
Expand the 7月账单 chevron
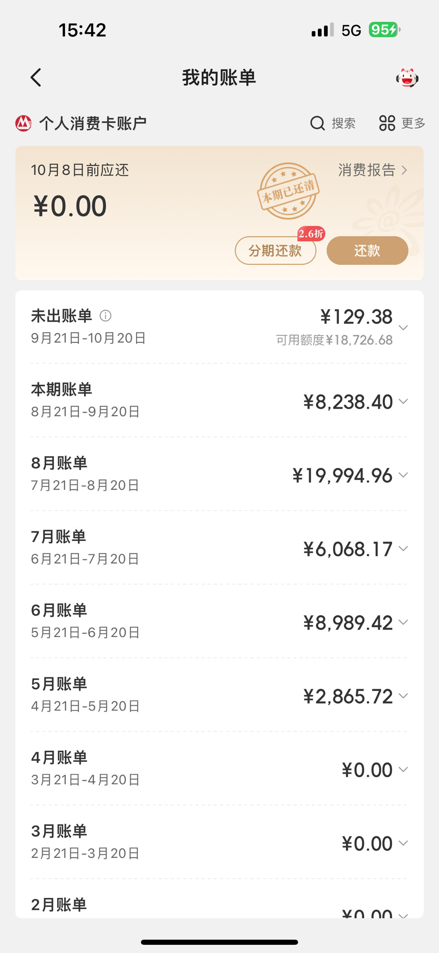pos(403,549)
